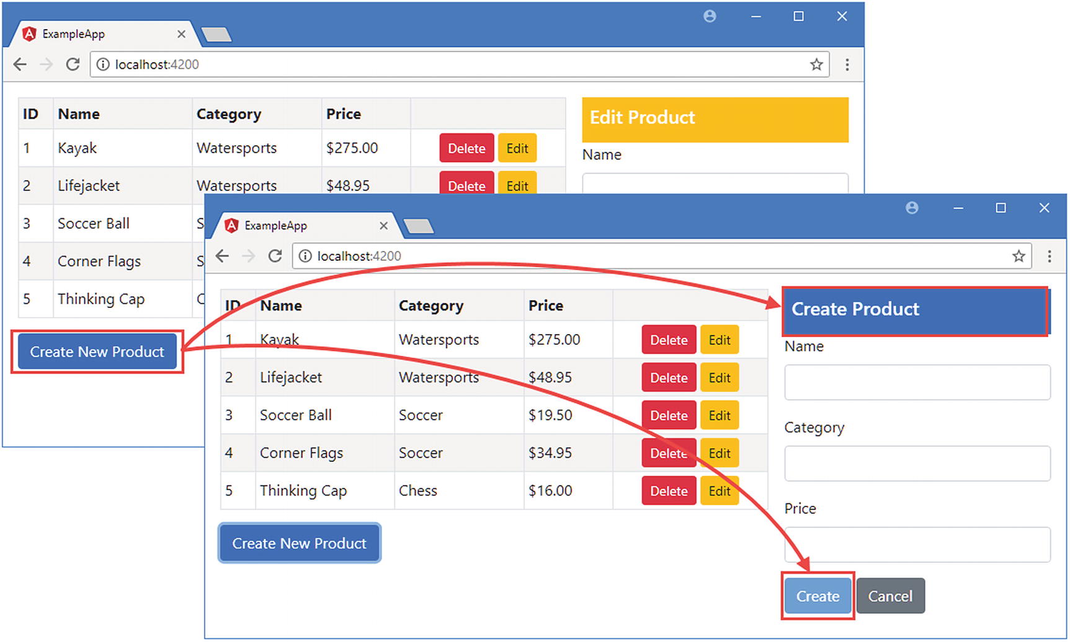The width and height of the screenshot is (1070, 642).
Task: Submit the form with the Create button
Action: coord(818,596)
